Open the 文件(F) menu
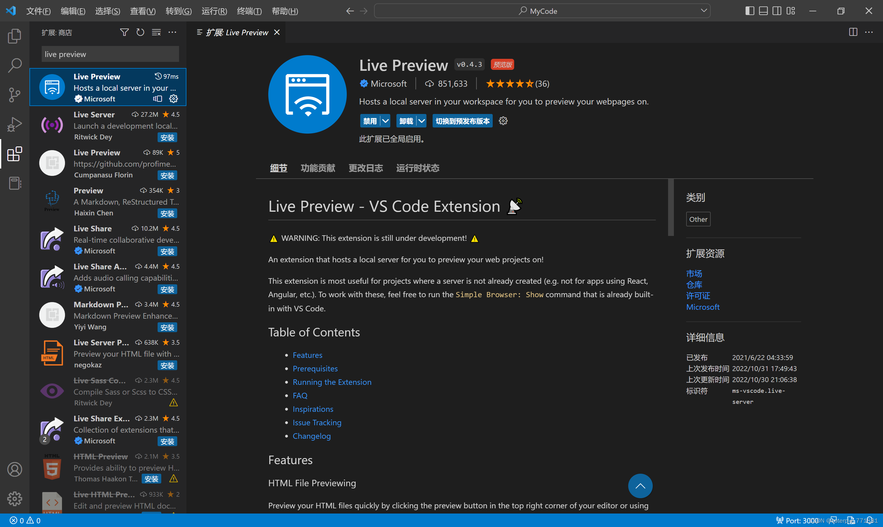Viewport: 883px width, 527px height. [38, 11]
